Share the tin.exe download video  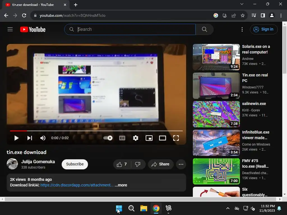point(160,164)
